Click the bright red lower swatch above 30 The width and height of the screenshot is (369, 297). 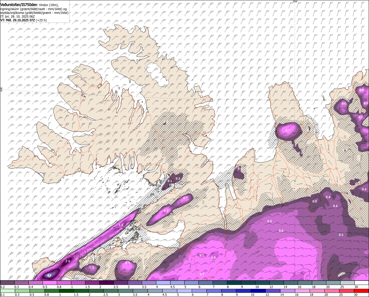coord(362,291)
